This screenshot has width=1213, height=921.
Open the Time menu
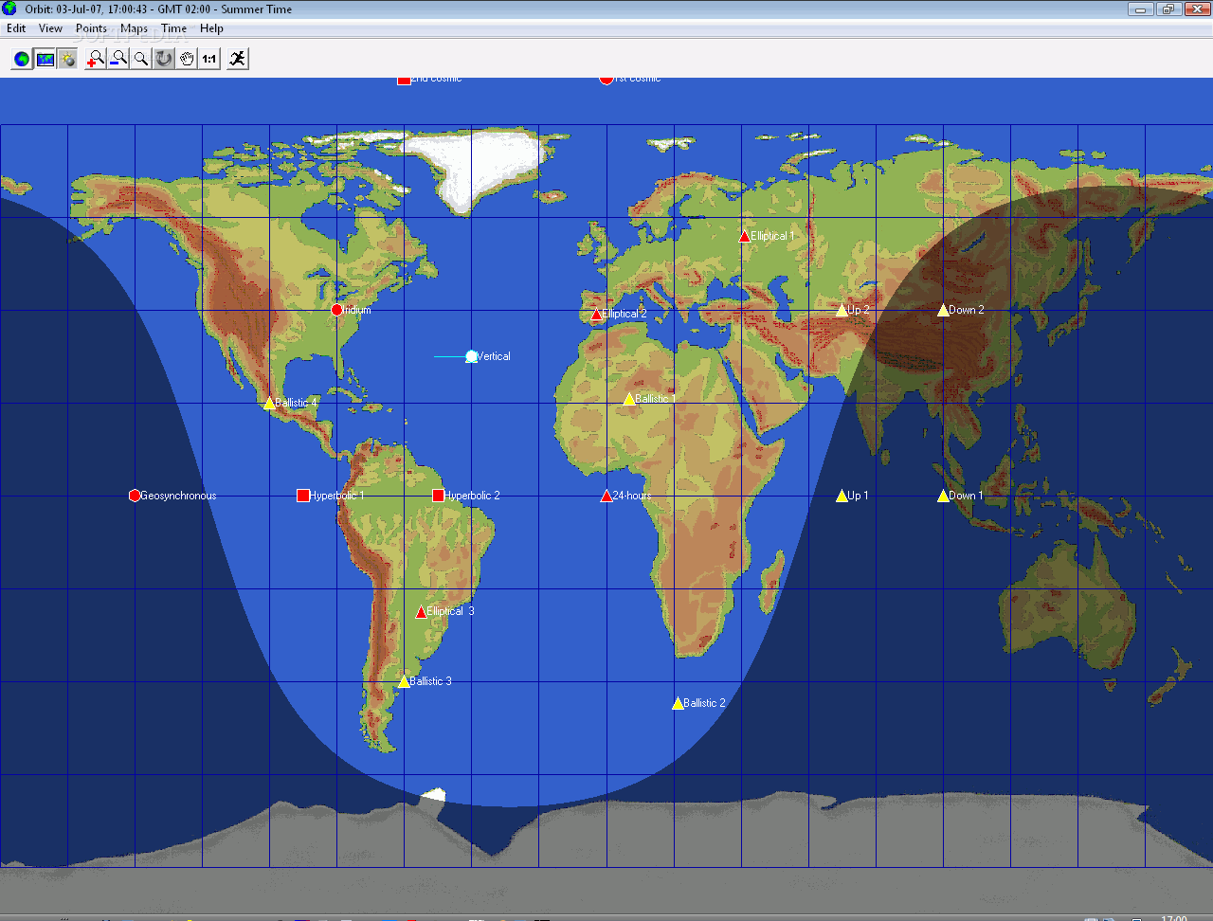coord(173,28)
